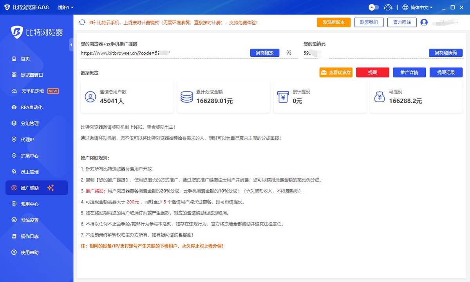Open the user account avatar
Screen dimensions: 470x282
(423, 22)
